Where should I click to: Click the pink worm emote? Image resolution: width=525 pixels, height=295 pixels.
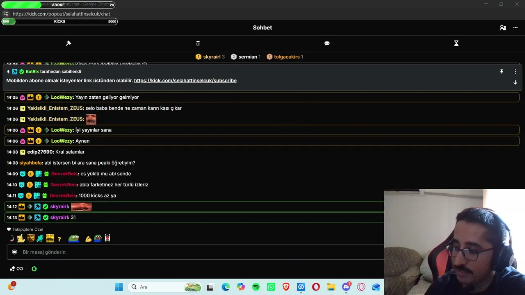coord(12,238)
